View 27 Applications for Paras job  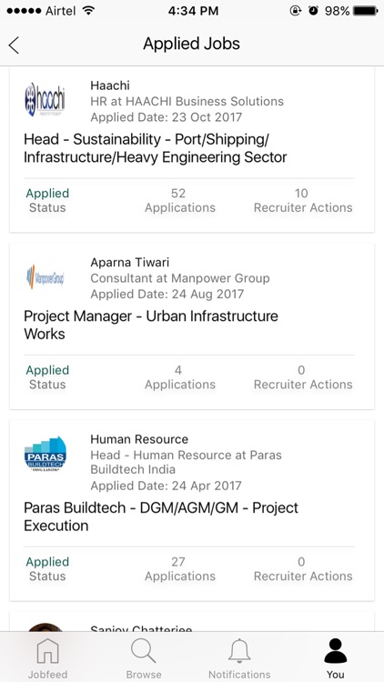tap(180, 569)
